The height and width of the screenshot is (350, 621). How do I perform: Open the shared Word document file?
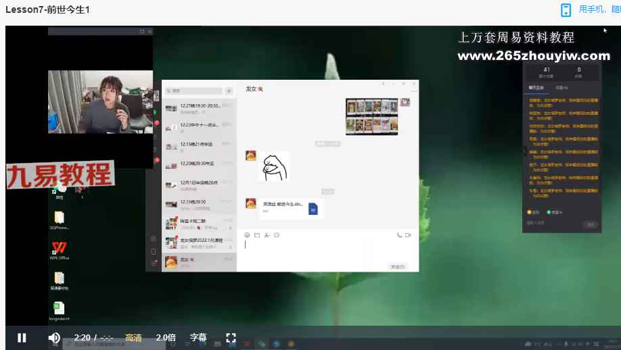tap(291, 208)
